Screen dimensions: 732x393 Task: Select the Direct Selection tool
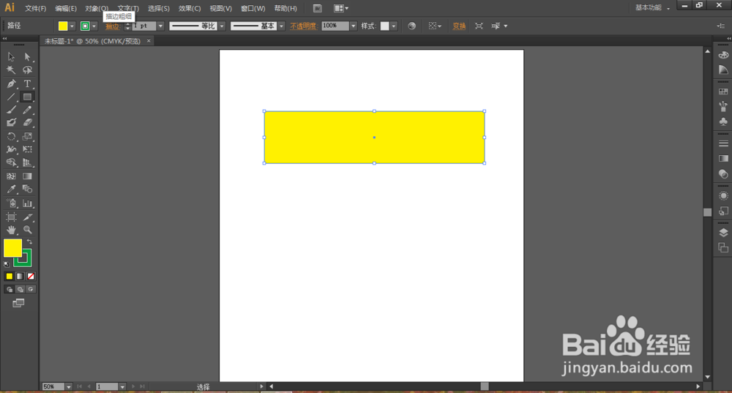(28, 57)
